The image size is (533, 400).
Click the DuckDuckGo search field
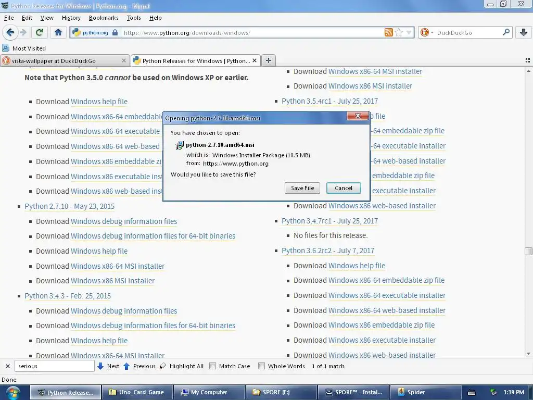click(x=468, y=33)
